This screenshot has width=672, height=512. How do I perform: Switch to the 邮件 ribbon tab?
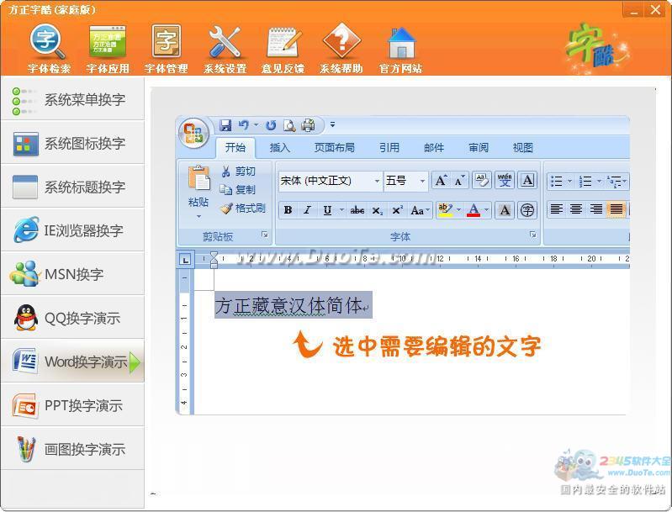[434, 148]
